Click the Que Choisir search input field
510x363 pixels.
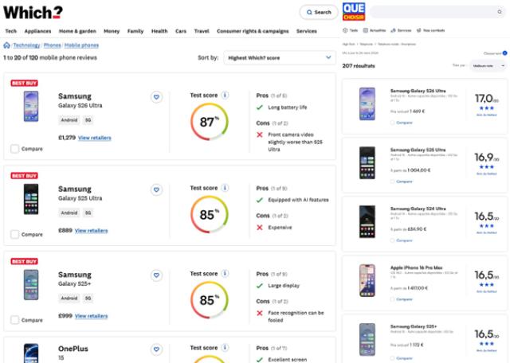point(430,12)
